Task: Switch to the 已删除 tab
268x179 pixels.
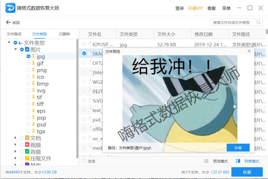Action: [64, 34]
